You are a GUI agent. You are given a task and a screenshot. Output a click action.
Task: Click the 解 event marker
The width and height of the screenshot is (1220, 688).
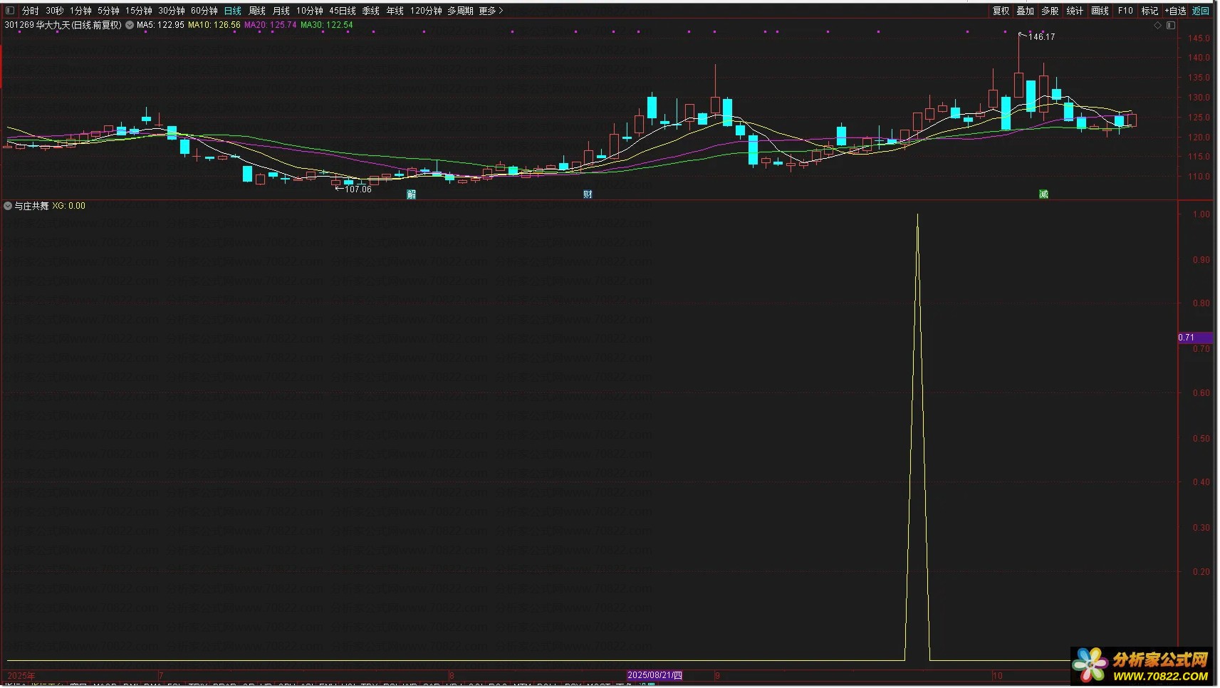(x=412, y=194)
